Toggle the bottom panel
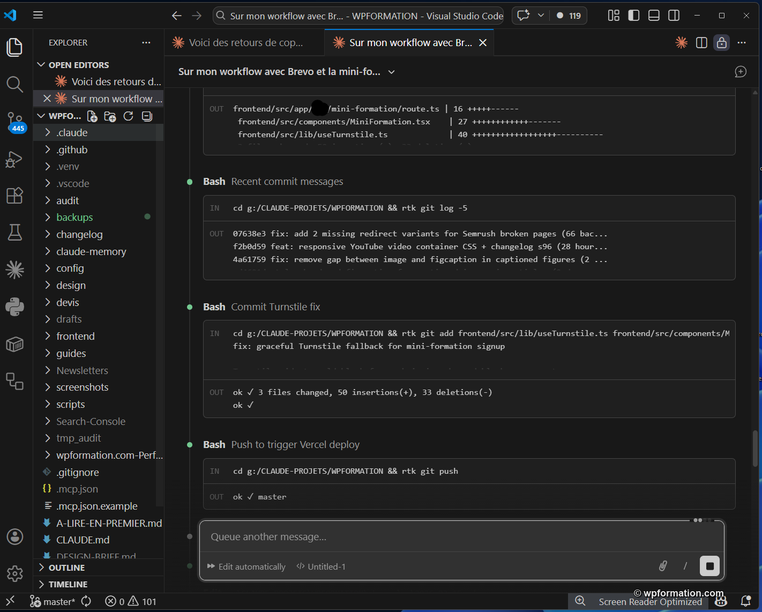Image resolution: width=762 pixels, height=612 pixels. point(654,16)
